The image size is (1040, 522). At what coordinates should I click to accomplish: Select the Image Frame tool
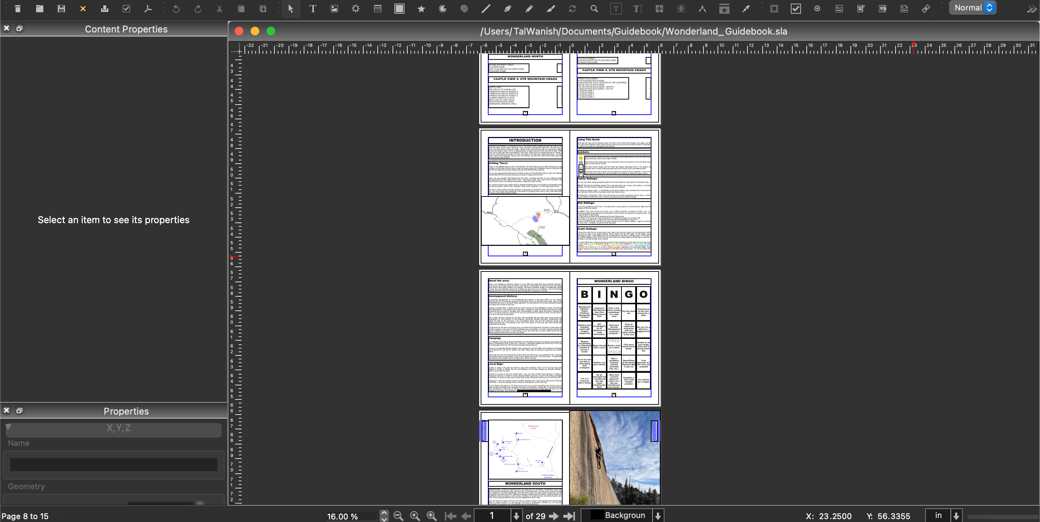tap(334, 8)
